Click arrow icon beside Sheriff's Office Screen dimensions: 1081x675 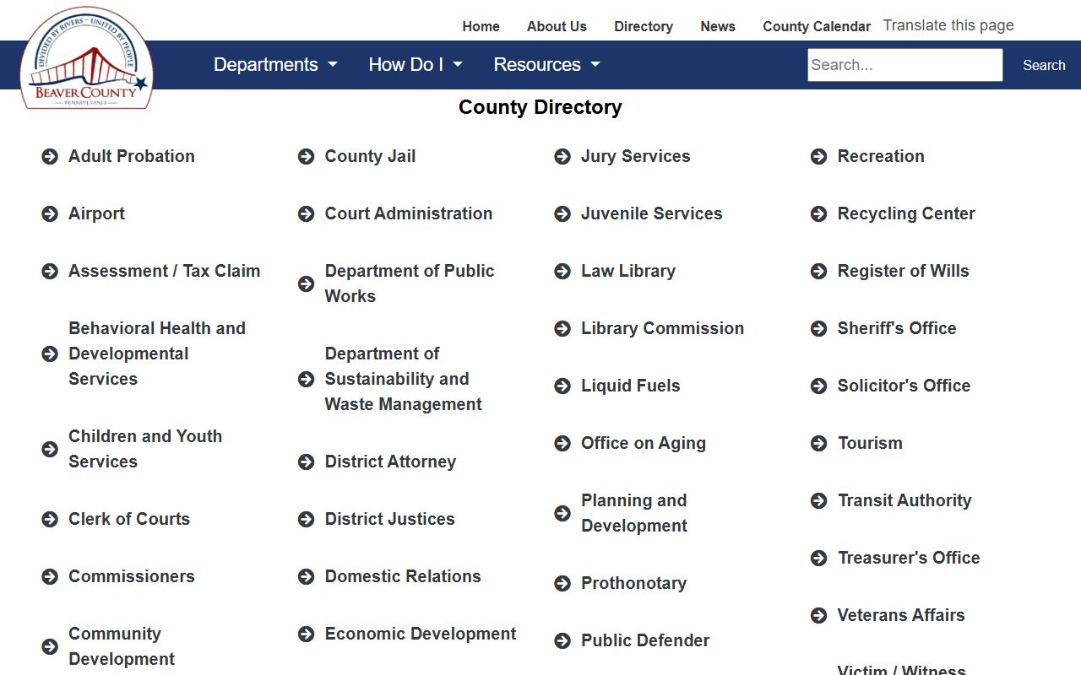818,328
